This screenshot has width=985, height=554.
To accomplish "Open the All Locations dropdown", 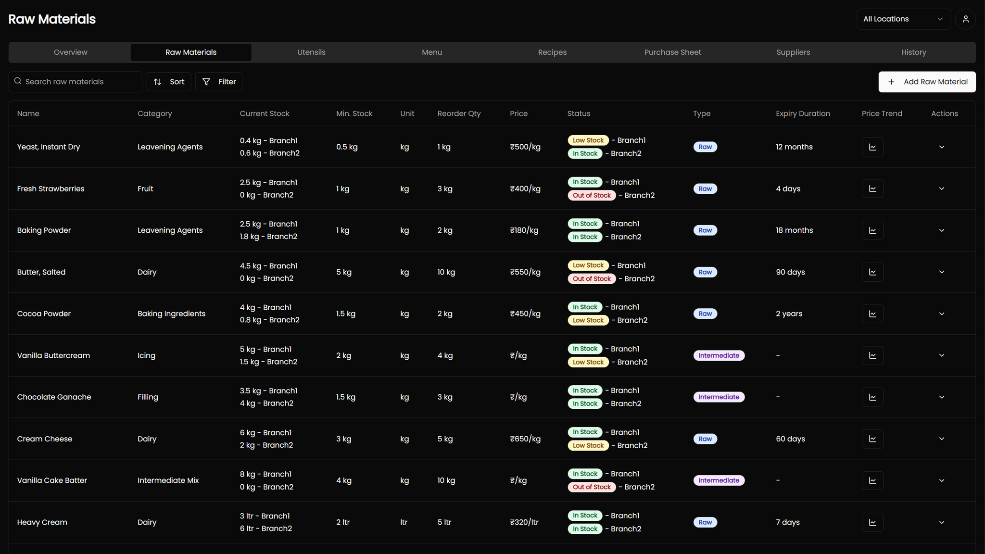I will 903,19.
